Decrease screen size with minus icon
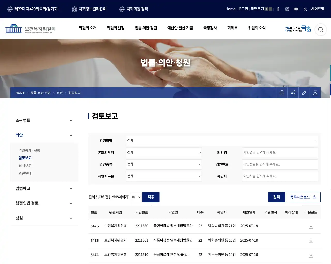Viewport: 331px width, 264px height. (270, 9)
